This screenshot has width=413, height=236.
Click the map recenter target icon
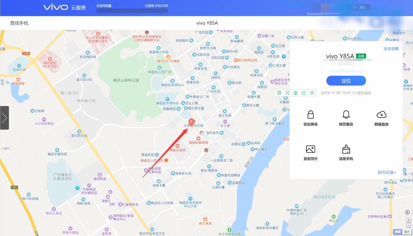pos(407,212)
